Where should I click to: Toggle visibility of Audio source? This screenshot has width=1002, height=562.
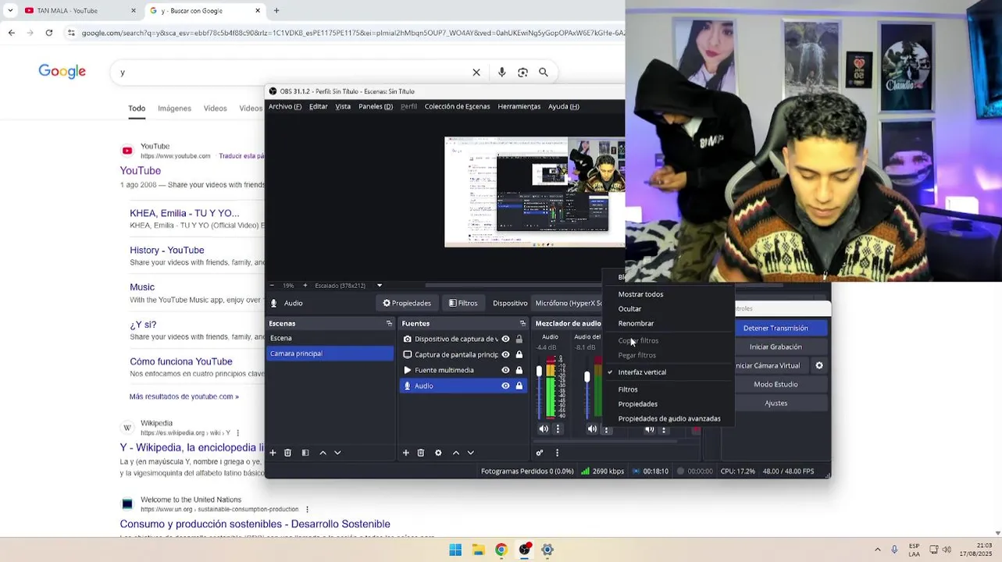(x=505, y=386)
